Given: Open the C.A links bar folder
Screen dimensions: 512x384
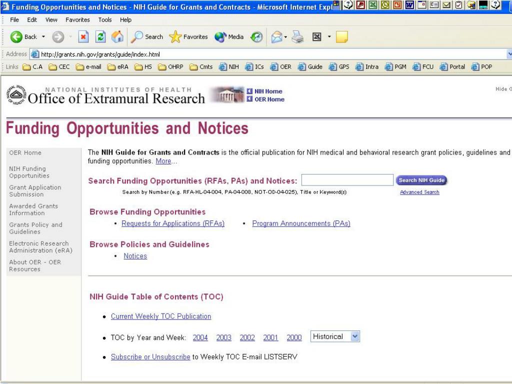Looking at the screenshot, I should coord(32,66).
